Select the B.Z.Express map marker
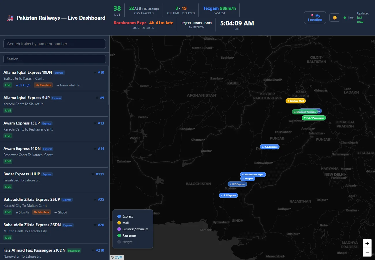Screen dimensions: 375x260 click(x=237, y=184)
